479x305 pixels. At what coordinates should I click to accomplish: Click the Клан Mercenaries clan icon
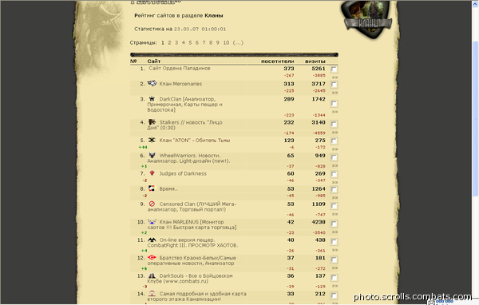coord(152,83)
